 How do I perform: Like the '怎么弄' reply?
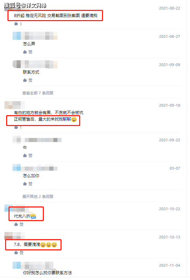28,52
